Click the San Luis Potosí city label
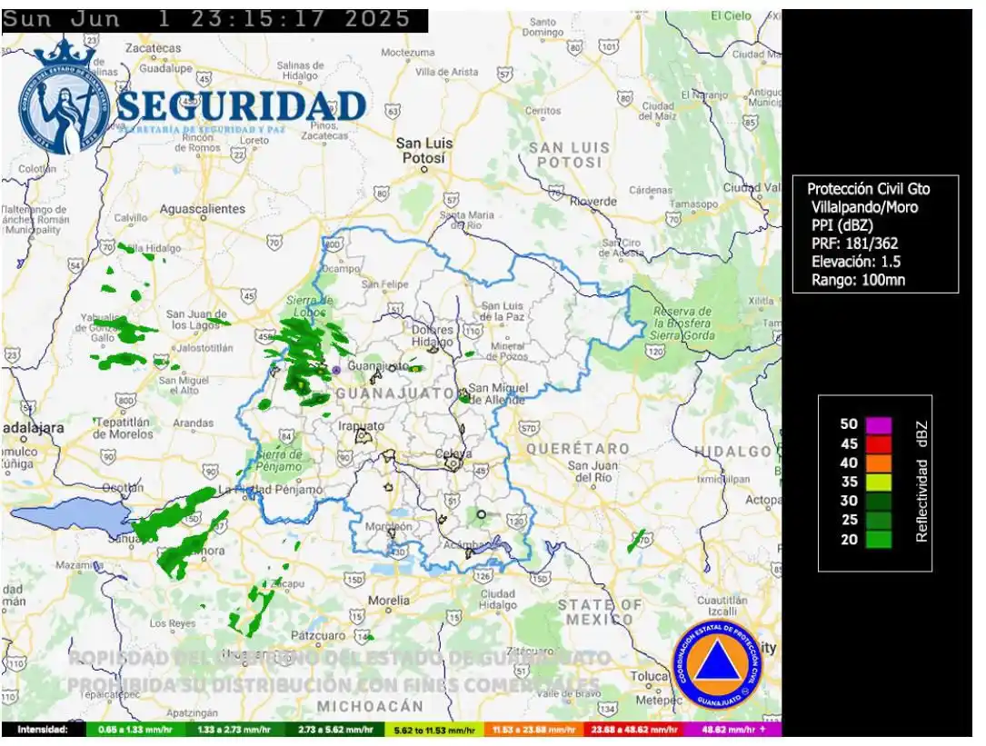Viewport: 986px width, 746px height. [x=424, y=150]
